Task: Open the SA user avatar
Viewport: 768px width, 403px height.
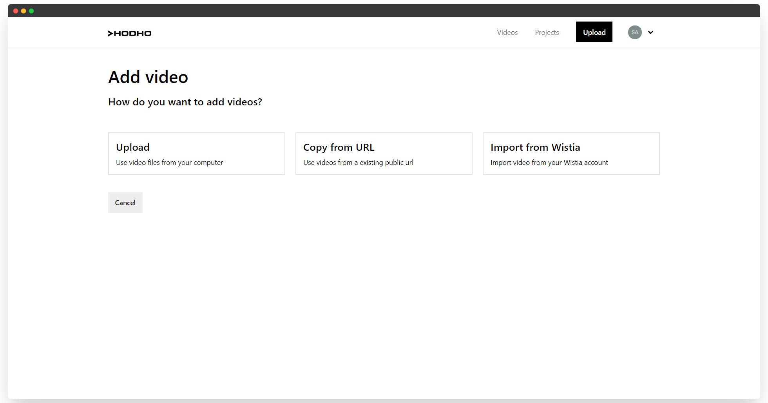Action: 635,32
